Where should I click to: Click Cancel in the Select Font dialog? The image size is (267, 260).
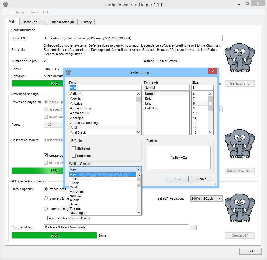(x=202, y=179)
